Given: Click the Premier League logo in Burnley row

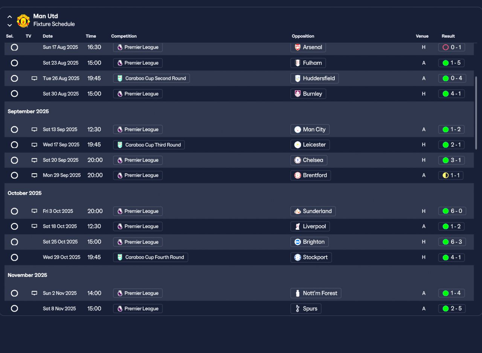Looking at the screenshot, I should tap(120, 94).
